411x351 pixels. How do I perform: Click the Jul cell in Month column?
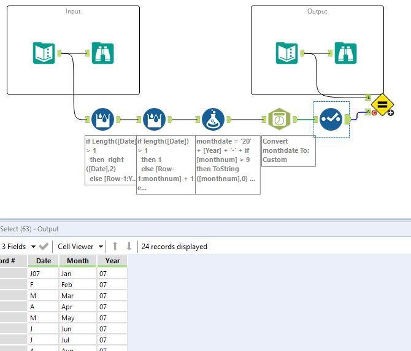click(77, 340)
